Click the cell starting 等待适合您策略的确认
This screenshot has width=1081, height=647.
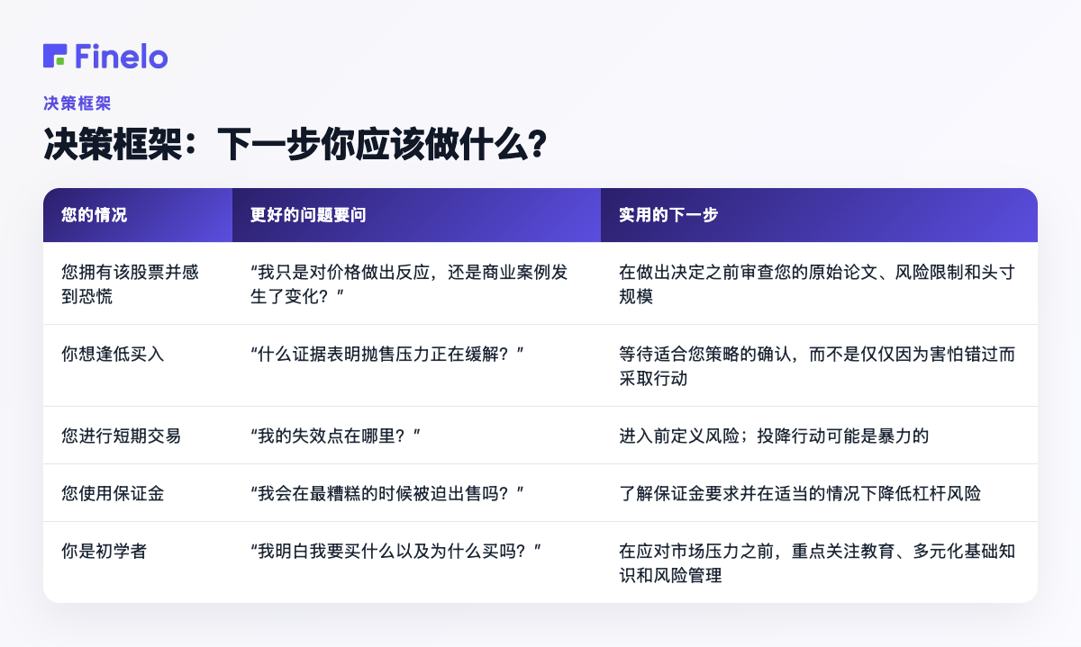pyautogui.click(x=817, y=365)
